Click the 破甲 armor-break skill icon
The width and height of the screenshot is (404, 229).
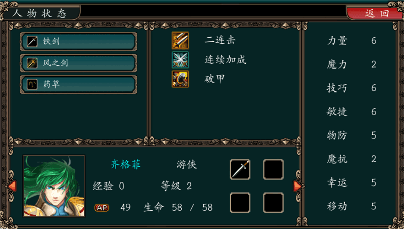pos(180,79)
